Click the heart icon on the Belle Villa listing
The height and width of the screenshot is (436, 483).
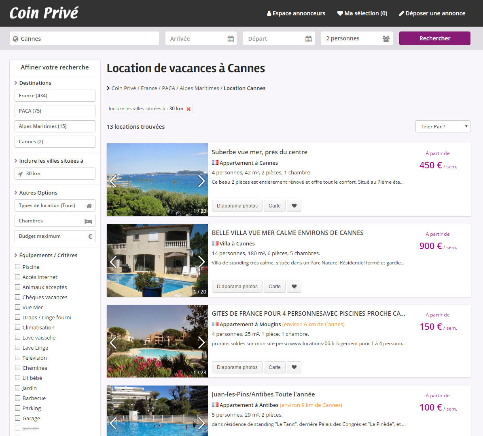coord(294,287)
